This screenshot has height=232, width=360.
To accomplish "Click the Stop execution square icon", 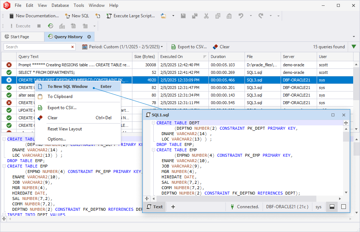I will (39, 26).
